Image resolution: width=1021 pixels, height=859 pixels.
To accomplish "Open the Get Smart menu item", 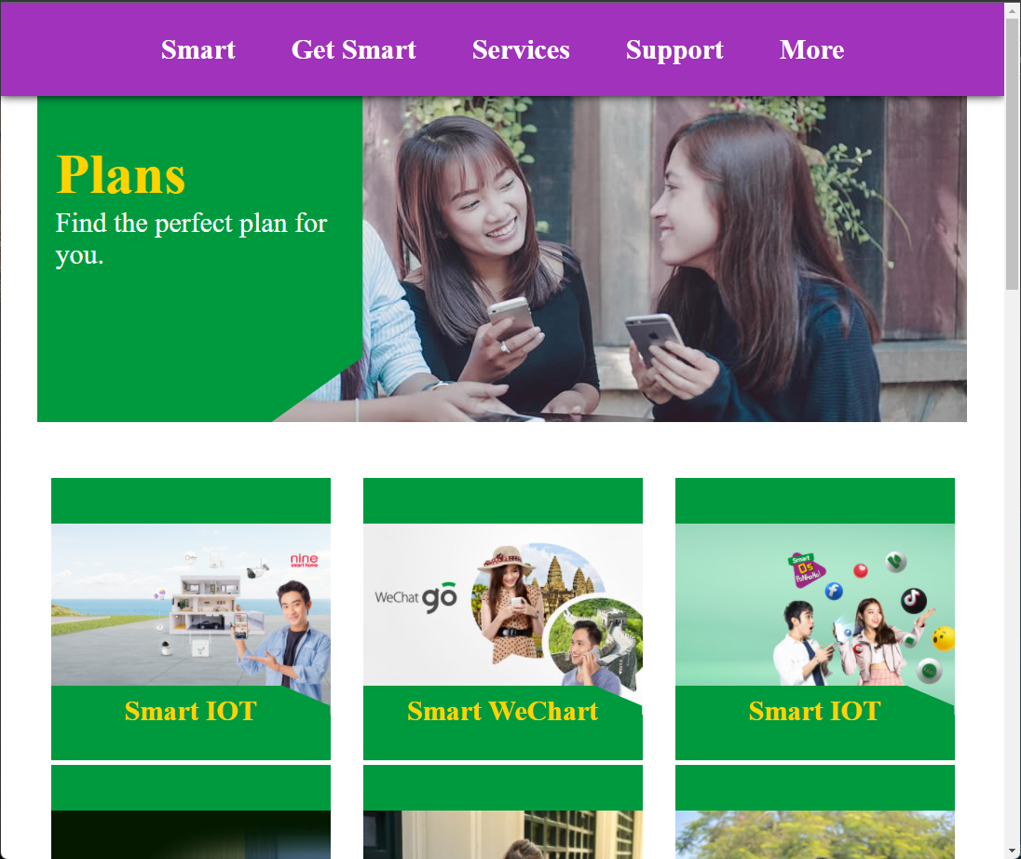I will tap(354, 50).
